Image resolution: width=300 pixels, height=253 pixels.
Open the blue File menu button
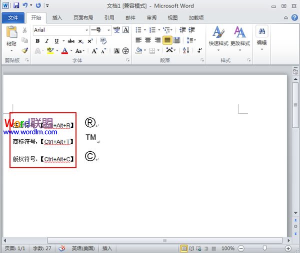pyautogui.click(x=13, y=17)
